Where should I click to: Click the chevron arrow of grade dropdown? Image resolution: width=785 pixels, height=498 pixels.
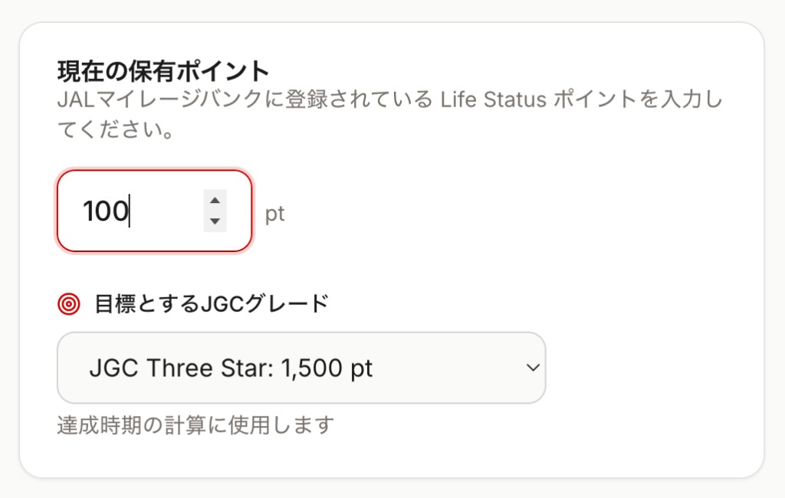tap(533, 368)
